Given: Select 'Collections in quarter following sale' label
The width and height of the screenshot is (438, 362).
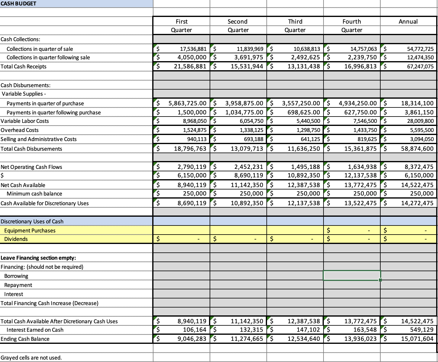Looking at the screenshot, I should tap(48, 58).
